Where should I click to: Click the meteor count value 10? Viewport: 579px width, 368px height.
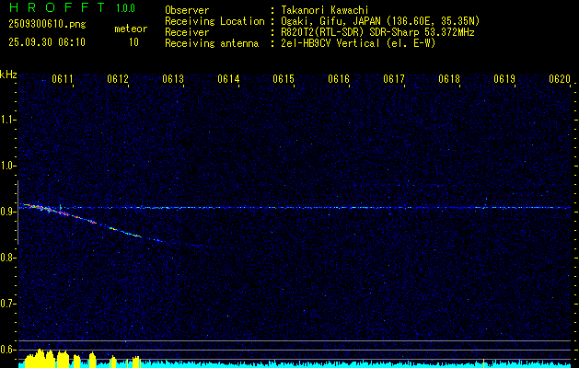point(134,42)
